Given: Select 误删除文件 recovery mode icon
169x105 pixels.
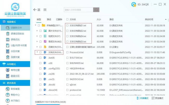Looking at the screenshot, I should (8, 28).
